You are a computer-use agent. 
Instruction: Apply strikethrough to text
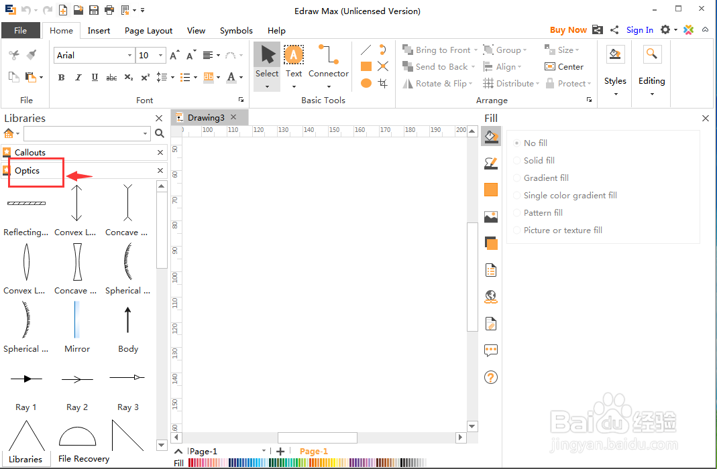(111, 78)
